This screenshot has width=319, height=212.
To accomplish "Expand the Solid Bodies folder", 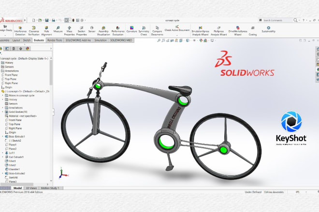I will click(x=2, y=112).
